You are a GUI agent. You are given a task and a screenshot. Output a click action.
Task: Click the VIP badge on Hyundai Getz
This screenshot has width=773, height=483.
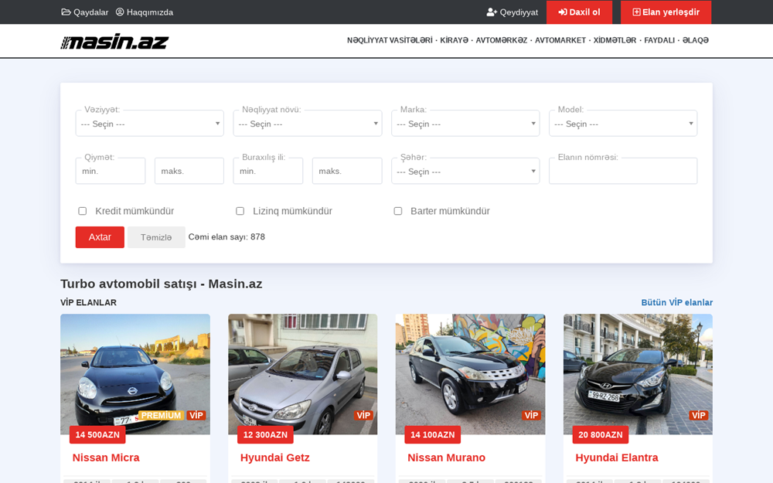tap(363, 416)
